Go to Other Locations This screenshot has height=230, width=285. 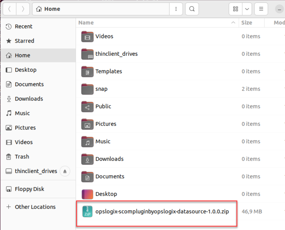(35, 207)
